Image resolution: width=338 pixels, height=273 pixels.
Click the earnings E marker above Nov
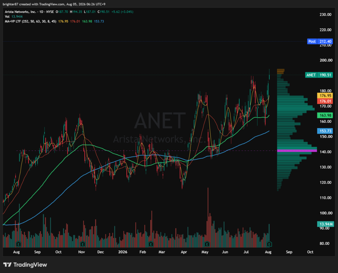[x=83, y=244]
